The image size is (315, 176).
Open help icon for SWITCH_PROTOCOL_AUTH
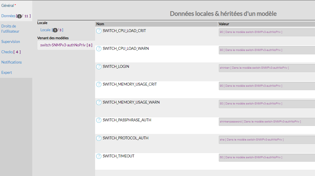[99, 138]
